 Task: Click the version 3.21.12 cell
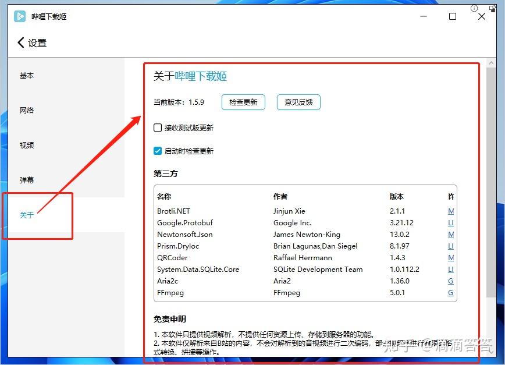(x=401, y=223)
